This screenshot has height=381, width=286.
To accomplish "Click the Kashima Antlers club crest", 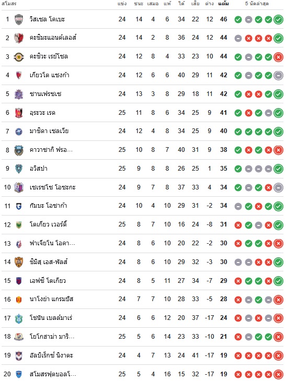I will click(19, 38).
